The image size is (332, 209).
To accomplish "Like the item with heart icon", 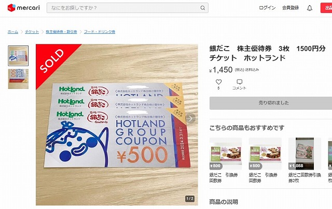I will coord(218,82).
